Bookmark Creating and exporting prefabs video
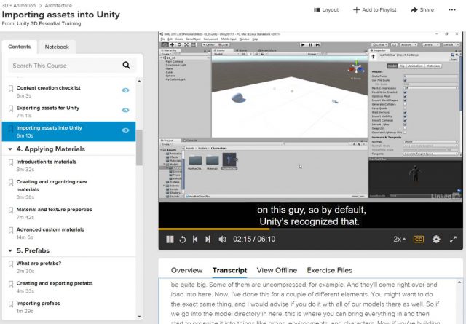The width and height of the screenshot is (466, 324). pos(11,284)
